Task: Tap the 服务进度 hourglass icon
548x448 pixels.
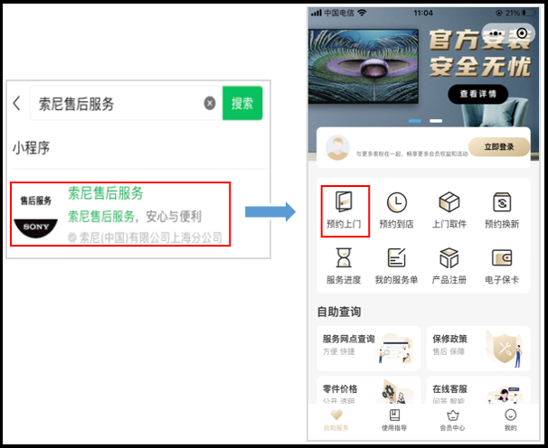Action: tap(344, 257)
